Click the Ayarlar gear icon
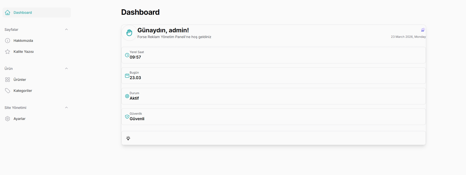This screenshot has width=466, height=175. pyautogui.click(x=8, y=119)
